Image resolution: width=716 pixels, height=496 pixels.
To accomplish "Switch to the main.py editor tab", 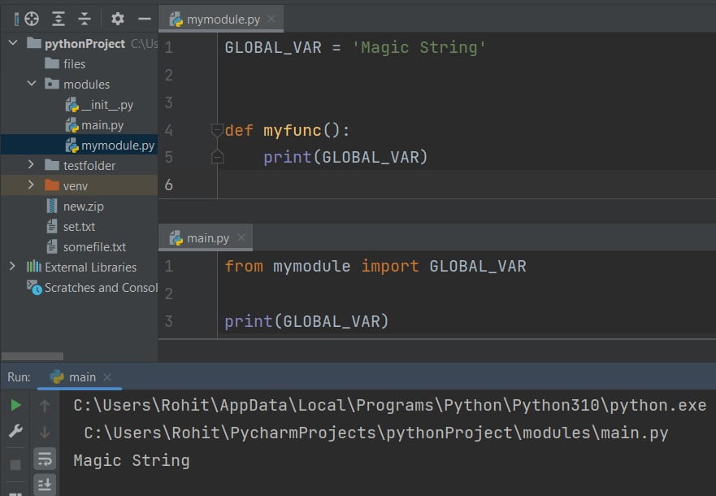I will 206,238.
